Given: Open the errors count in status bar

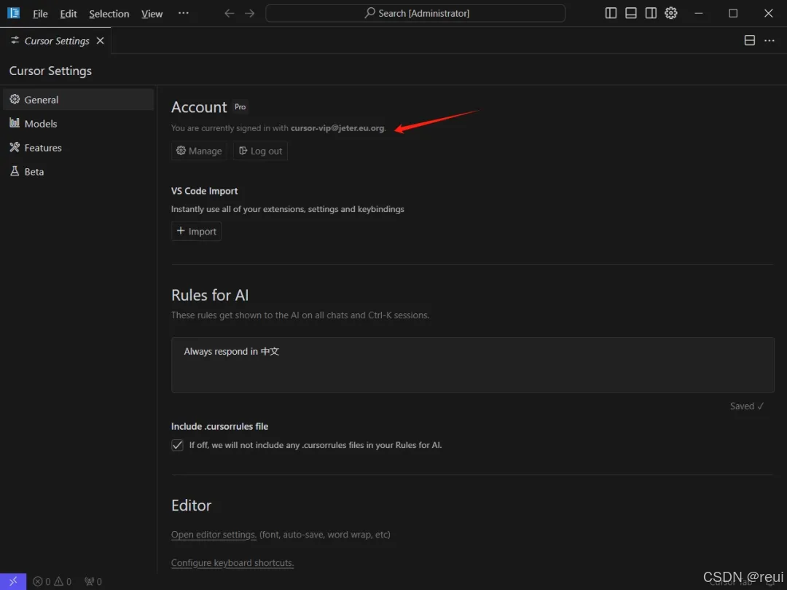Looking at the screenshot, I should (42, 581).
